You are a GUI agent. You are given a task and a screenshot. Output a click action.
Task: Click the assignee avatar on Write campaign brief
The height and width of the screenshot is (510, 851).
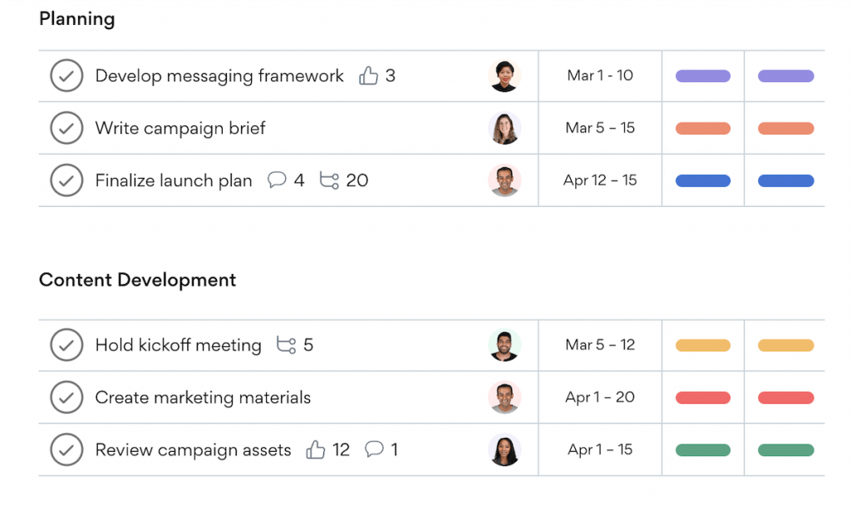coord(505,128)
